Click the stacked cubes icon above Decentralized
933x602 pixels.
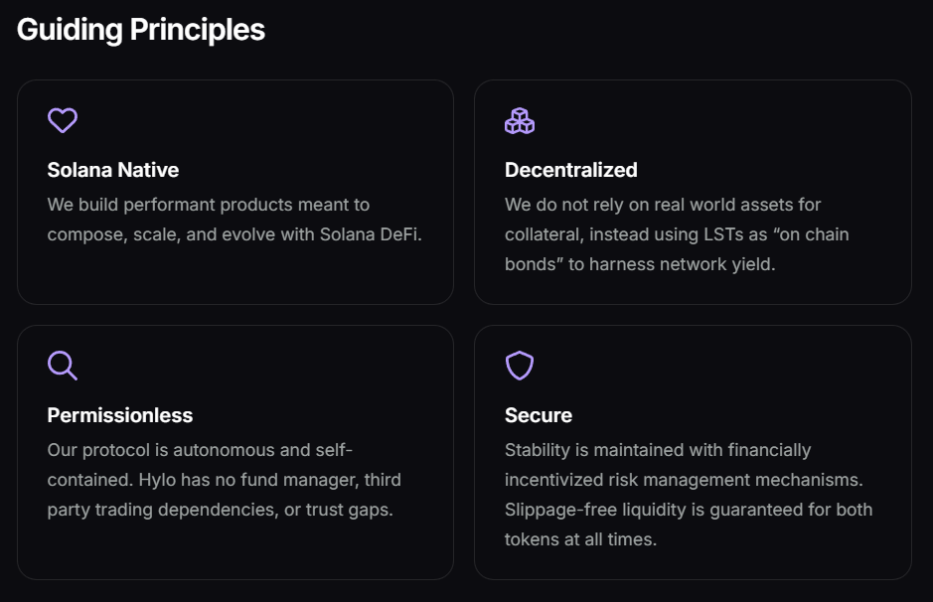coord(520,121)
